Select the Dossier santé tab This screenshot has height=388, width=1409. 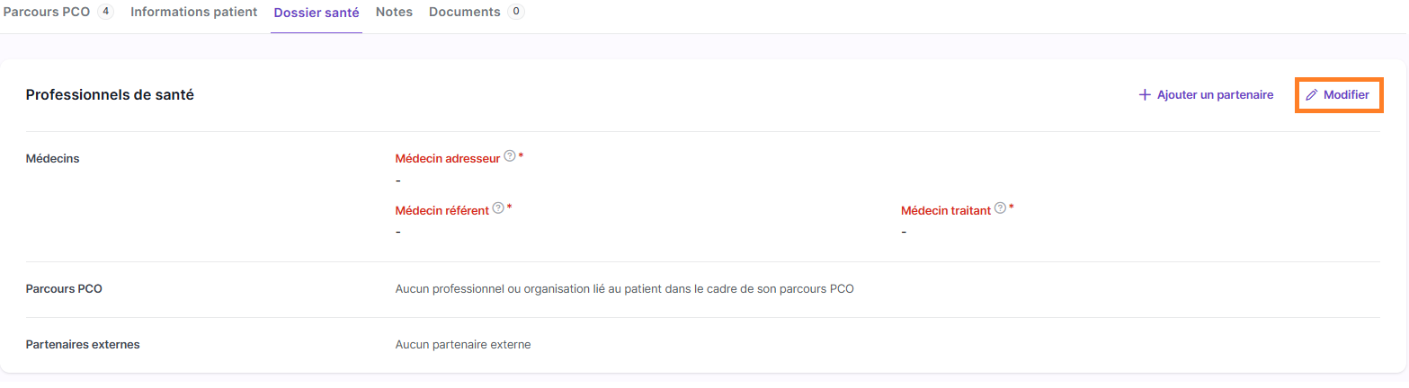317,13
